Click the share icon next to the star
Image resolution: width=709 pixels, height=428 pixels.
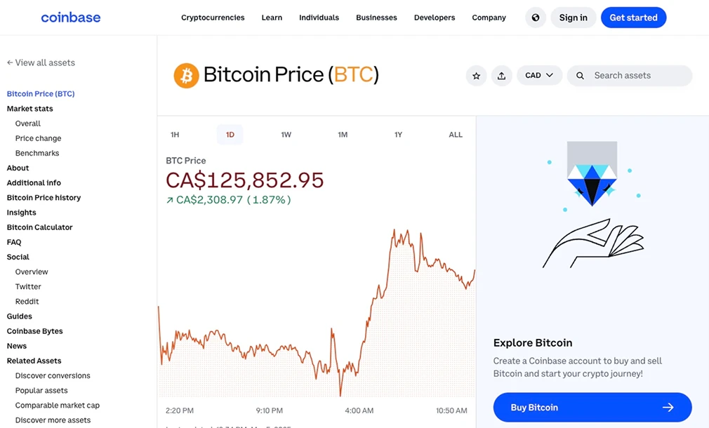[x=502, y=75]
